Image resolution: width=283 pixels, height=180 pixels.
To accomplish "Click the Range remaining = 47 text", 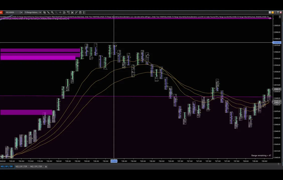I will point(261,155).
